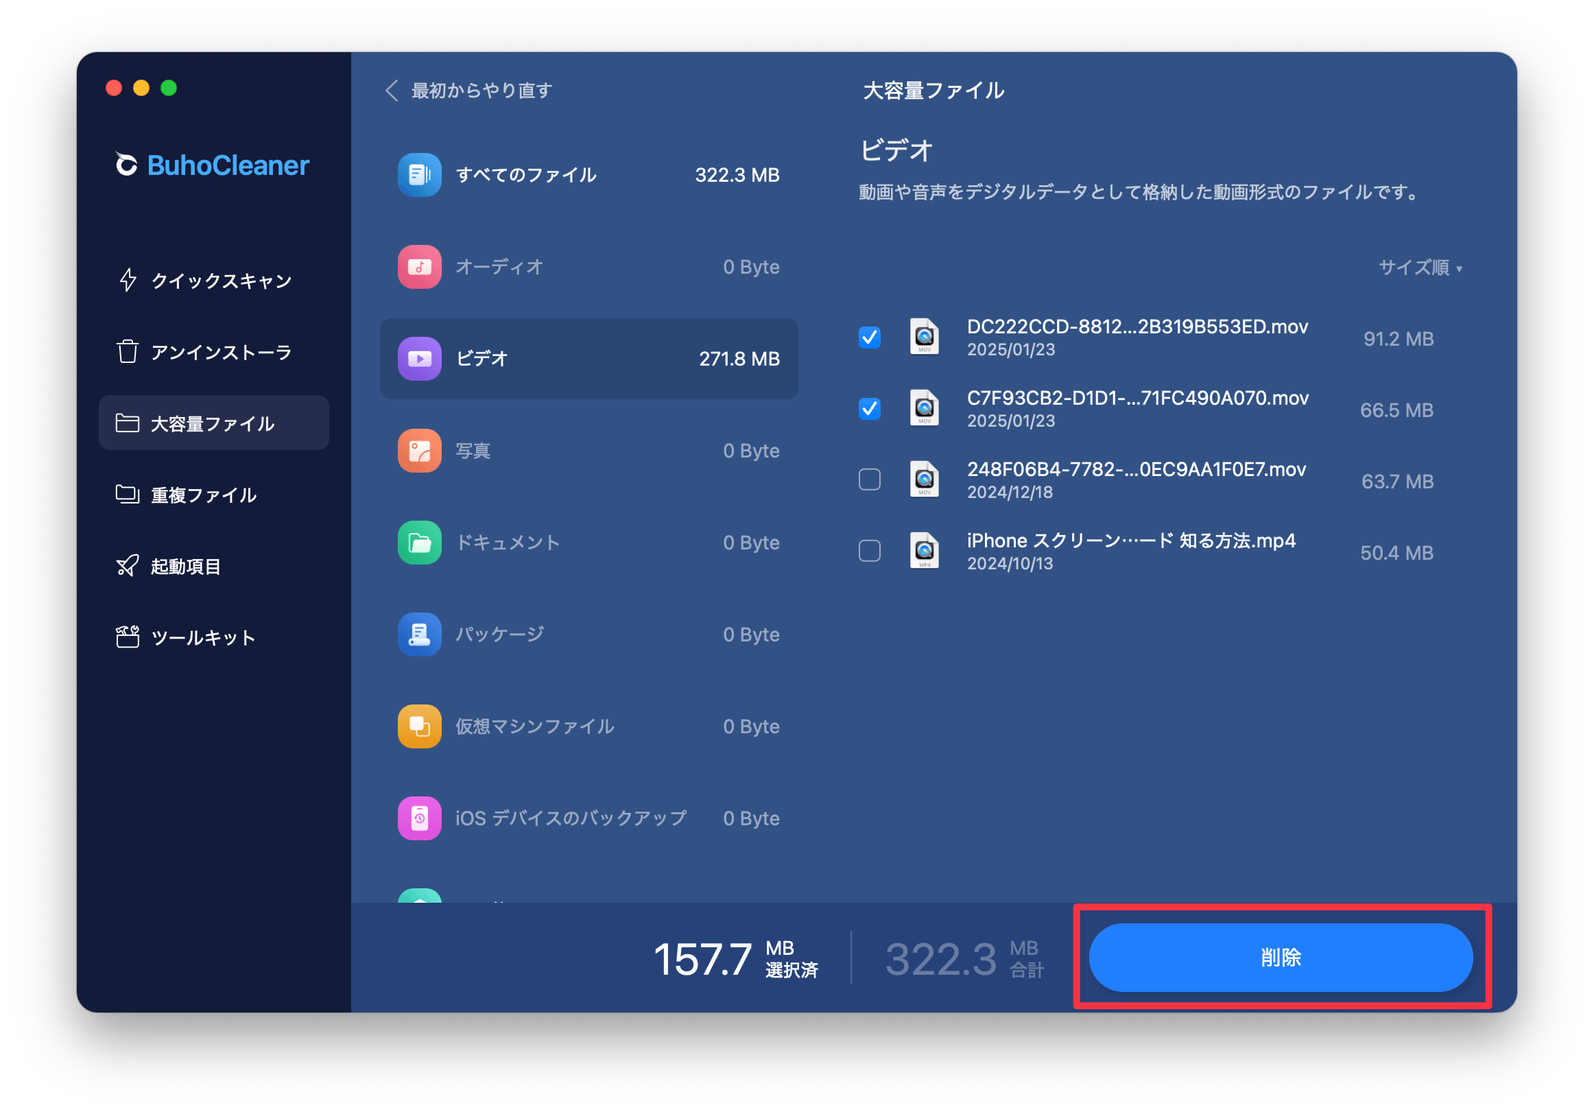Click the すべてのファイル blue document icon

tap(419, 174)
